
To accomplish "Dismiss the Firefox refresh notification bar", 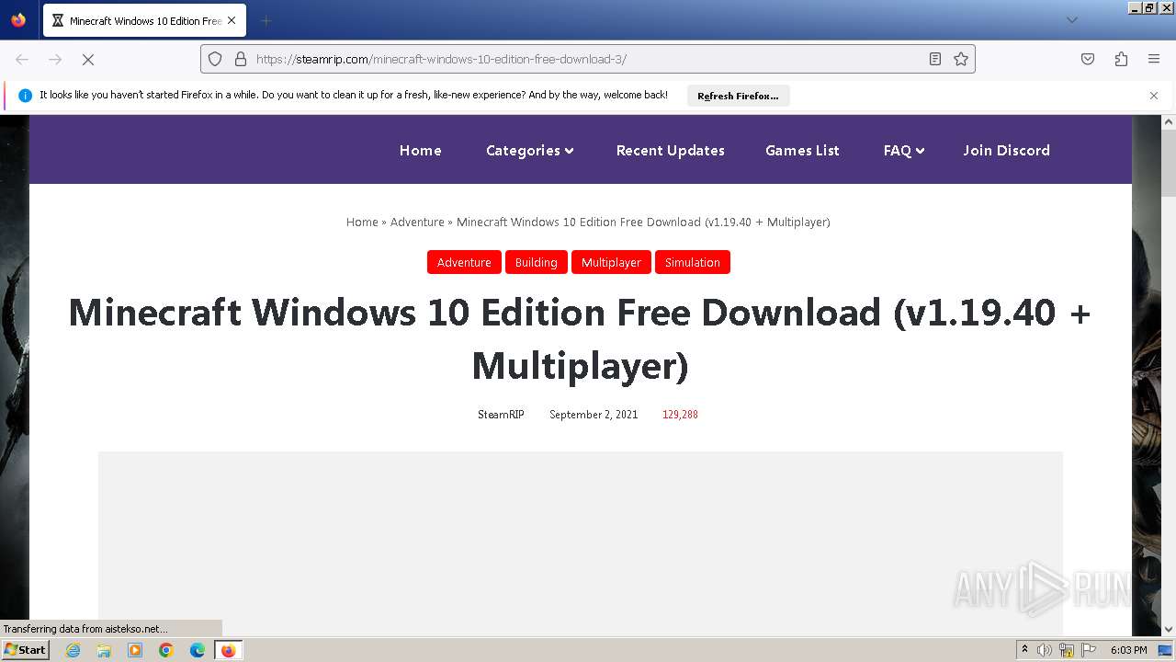I will click(1154, 96).
